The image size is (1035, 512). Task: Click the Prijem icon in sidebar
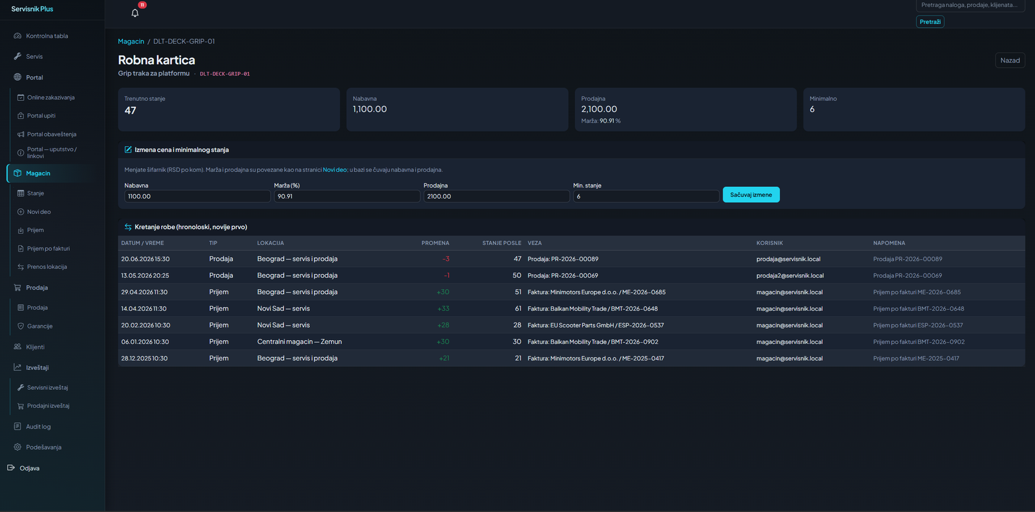(x=21, y=230)
